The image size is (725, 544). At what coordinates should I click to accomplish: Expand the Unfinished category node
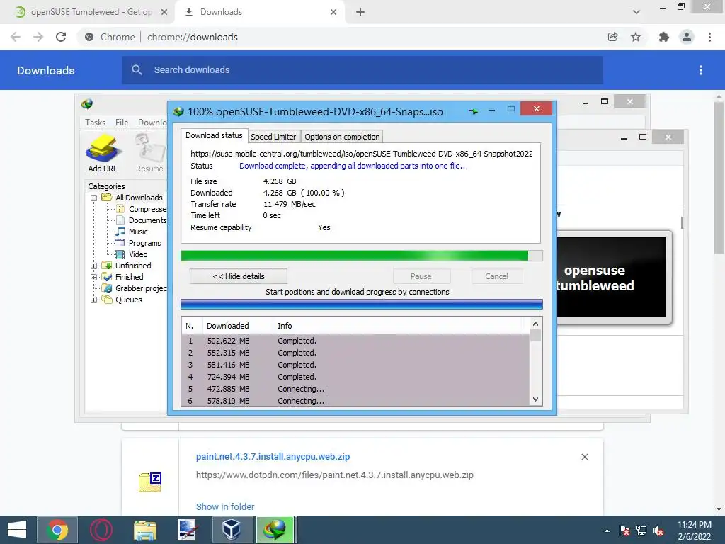pos(94,266)
